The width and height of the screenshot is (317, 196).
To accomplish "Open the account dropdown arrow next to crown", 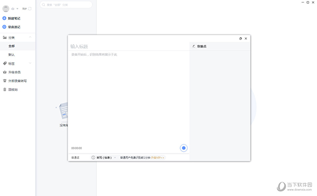I will (17, 8).
